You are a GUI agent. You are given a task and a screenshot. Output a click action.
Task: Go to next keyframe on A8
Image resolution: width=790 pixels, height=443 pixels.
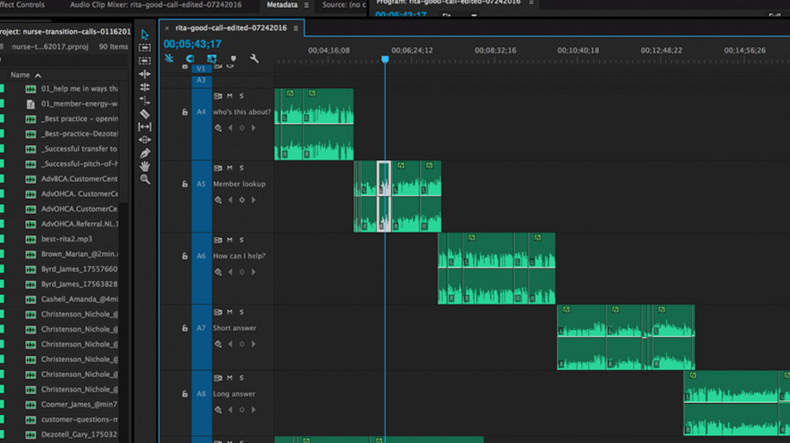click(x=253, y=410)
